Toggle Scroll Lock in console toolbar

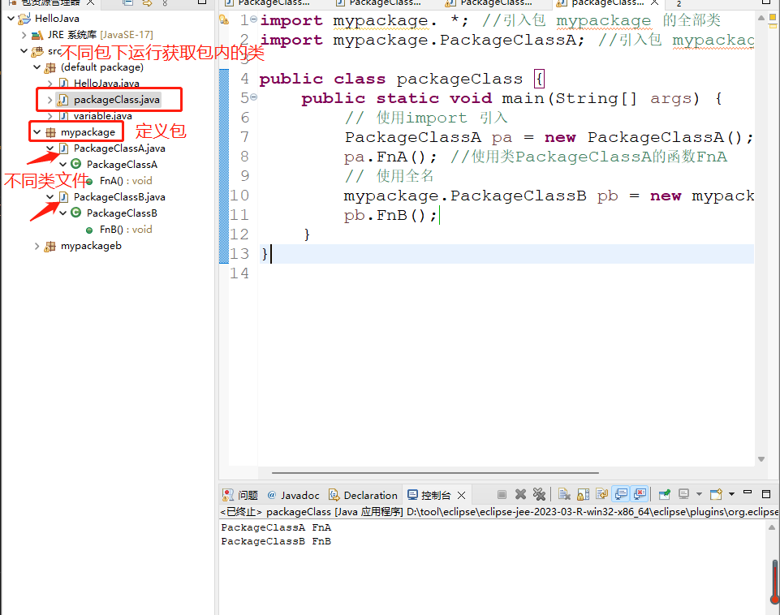[x=583, y=494]
